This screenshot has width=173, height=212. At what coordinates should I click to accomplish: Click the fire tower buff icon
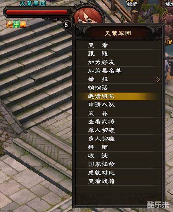point(23,24)
